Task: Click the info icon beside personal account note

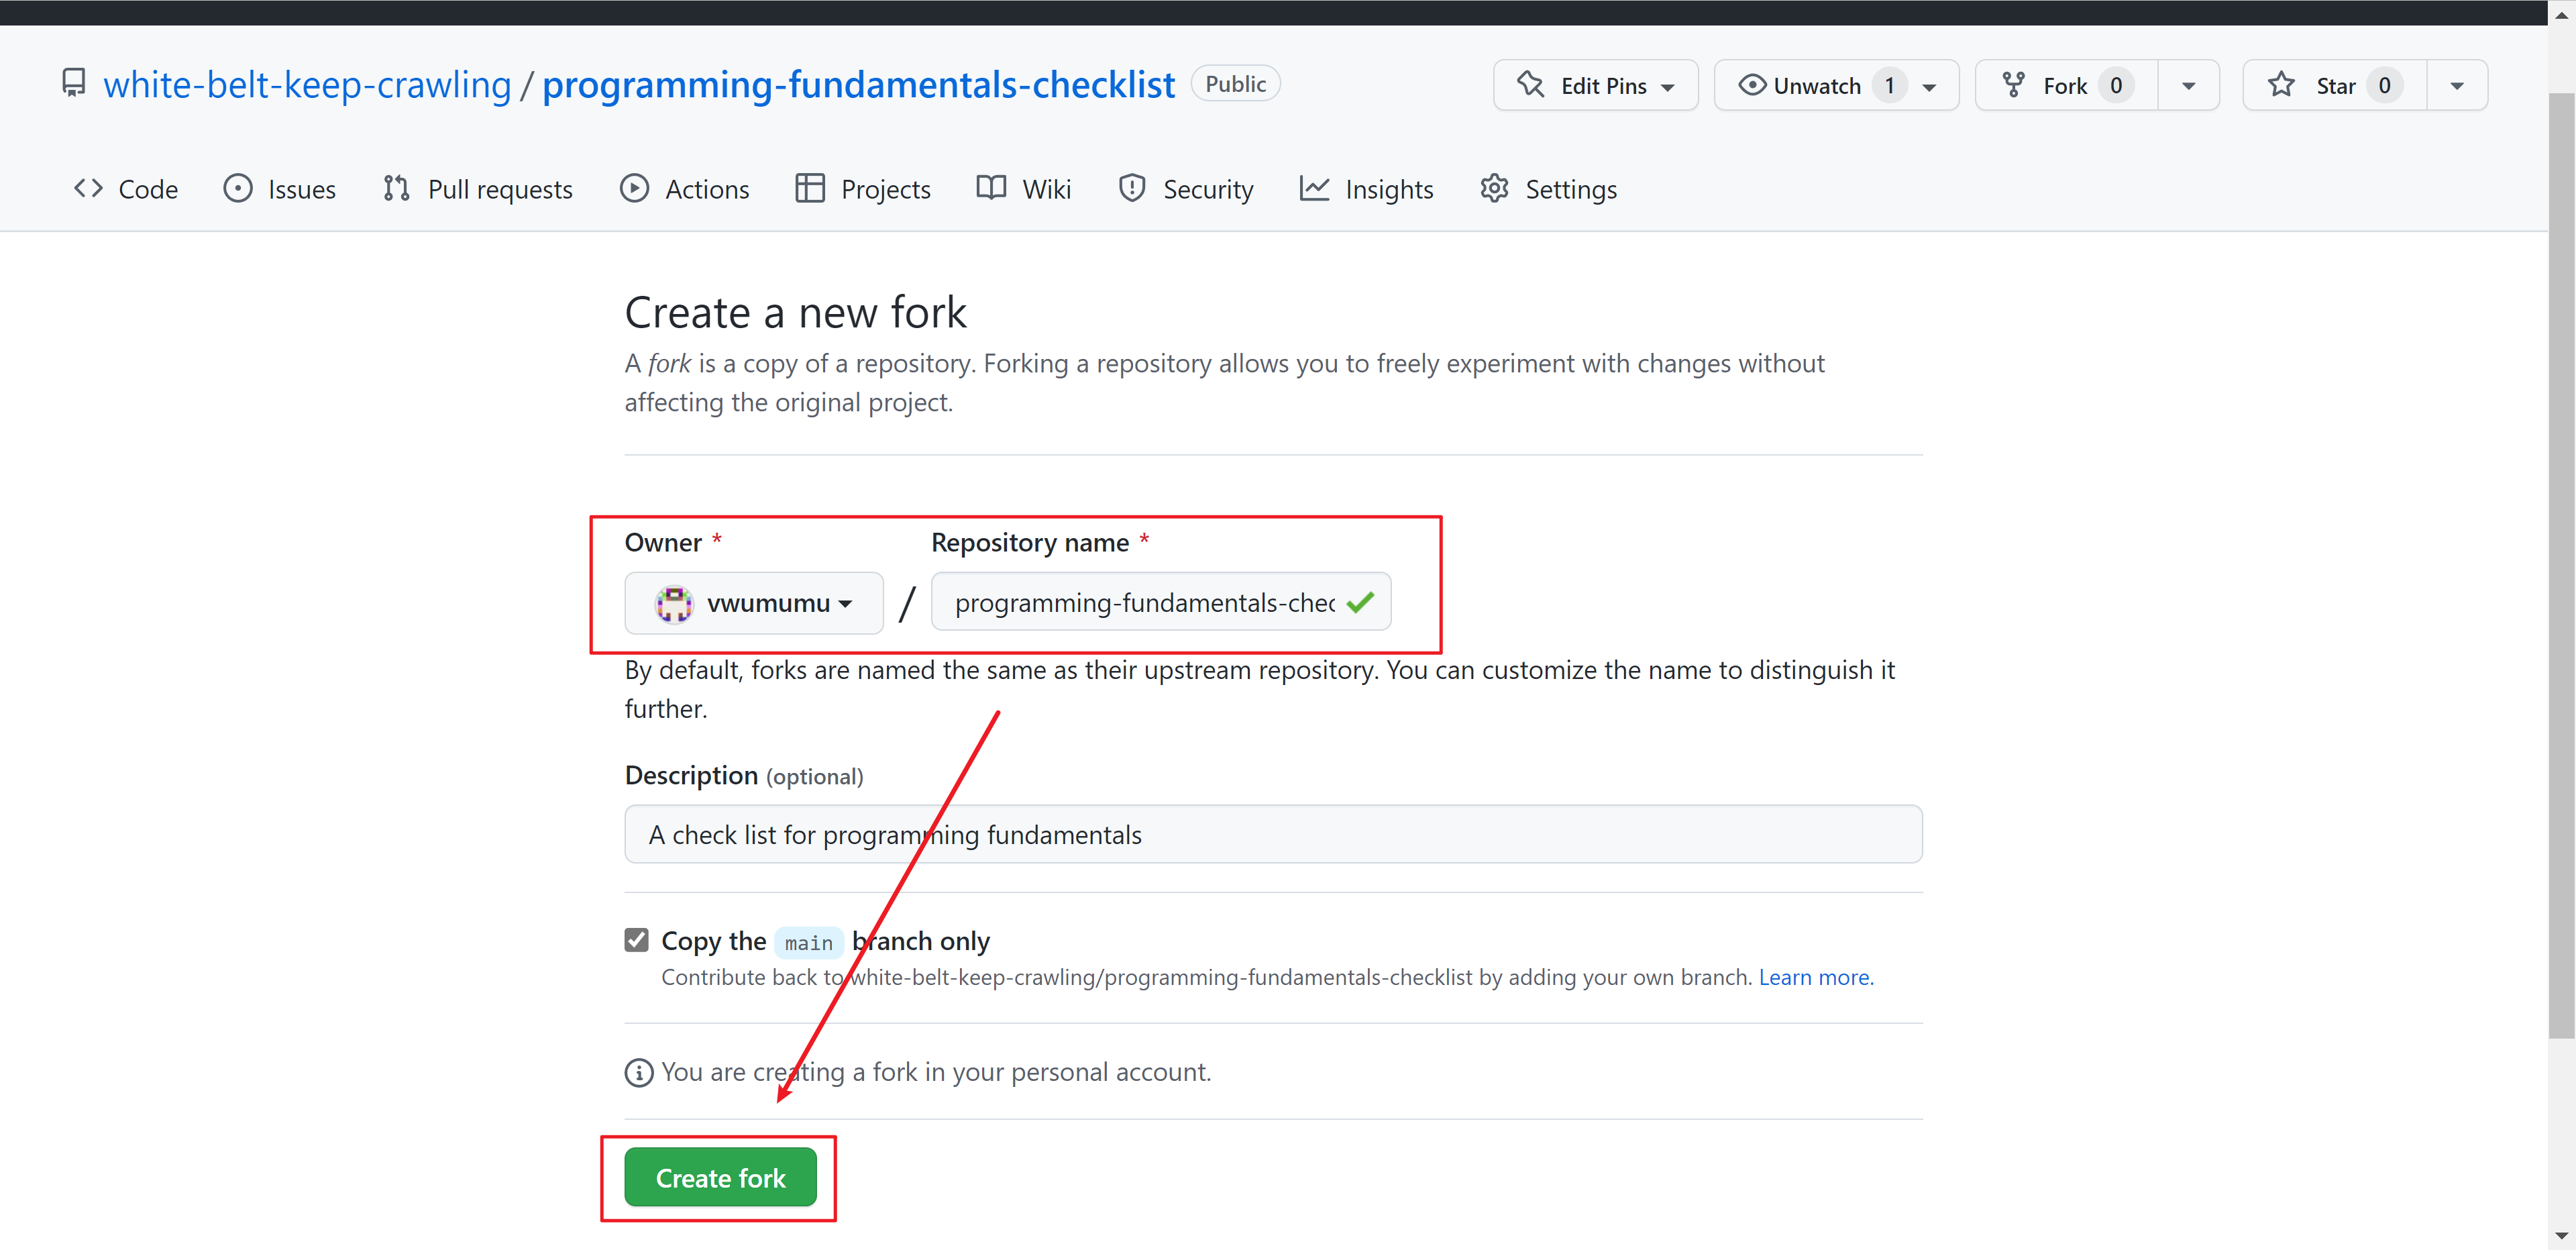Action: (638, 1072)
